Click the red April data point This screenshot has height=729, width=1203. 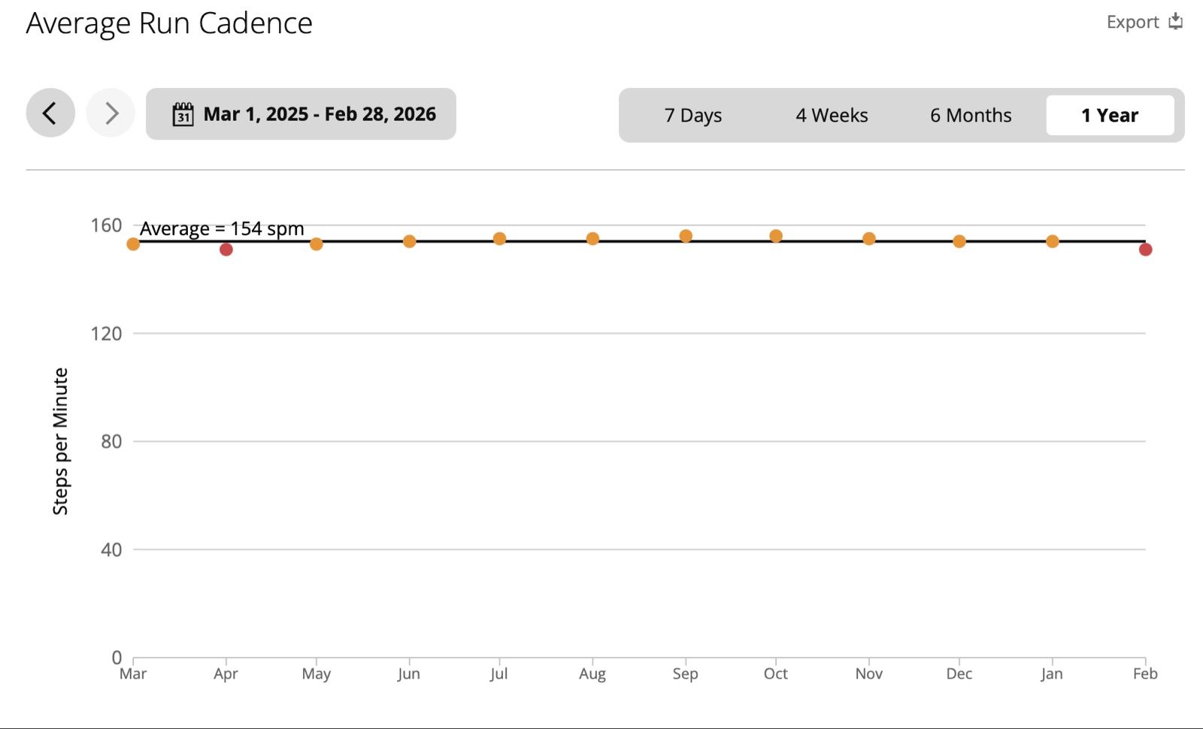tap(226, 250)
